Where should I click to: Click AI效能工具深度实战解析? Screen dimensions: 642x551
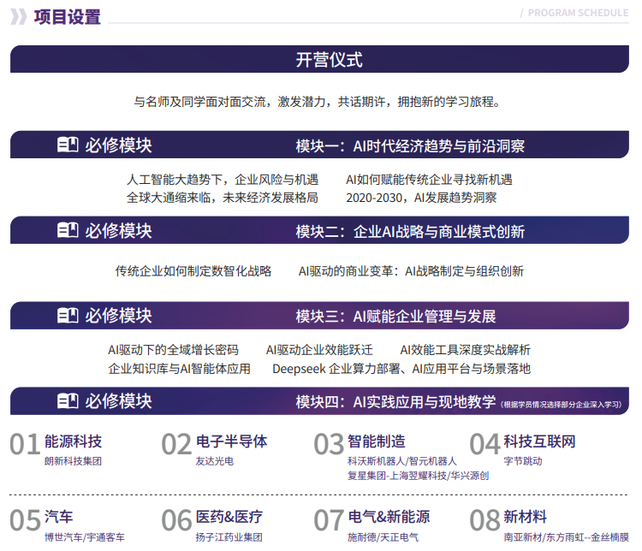(x=465, y=350)
